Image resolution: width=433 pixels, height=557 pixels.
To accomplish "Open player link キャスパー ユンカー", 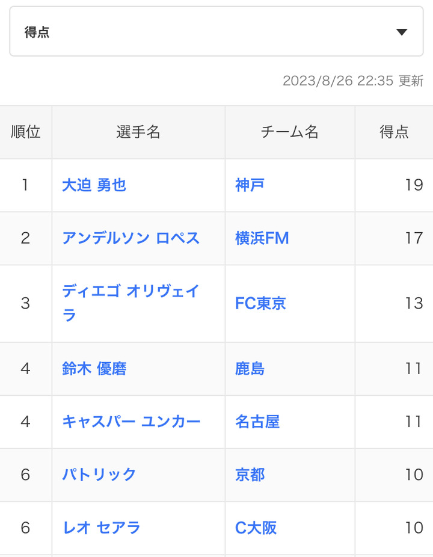I will (x=131, y=421).
